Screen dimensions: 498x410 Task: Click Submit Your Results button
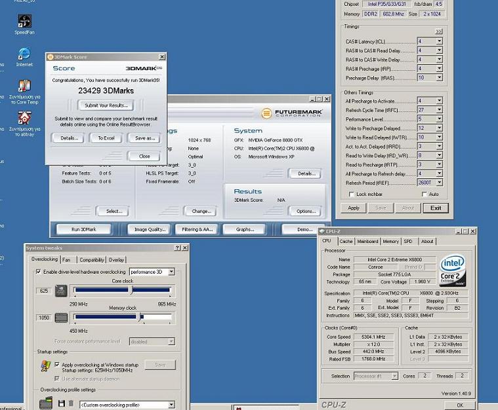point(106,105)
